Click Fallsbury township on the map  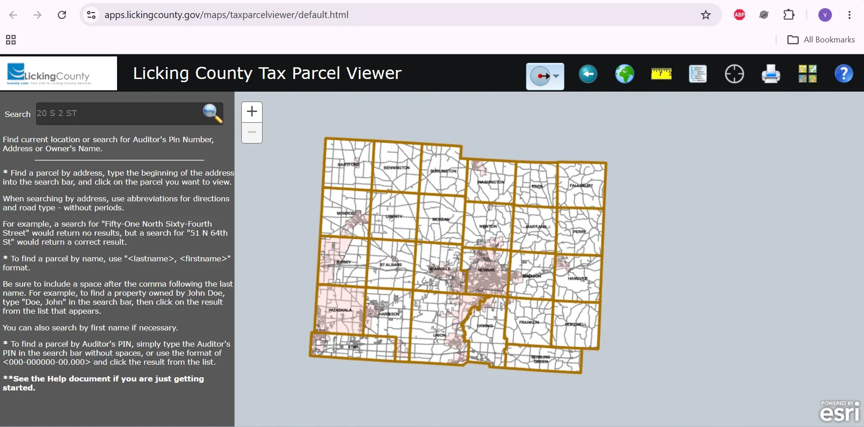point(581,186)
